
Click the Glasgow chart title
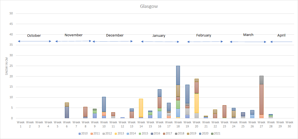149,6
